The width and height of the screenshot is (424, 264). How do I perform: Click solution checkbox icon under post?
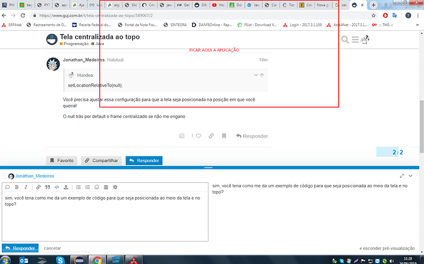[182, 136]
